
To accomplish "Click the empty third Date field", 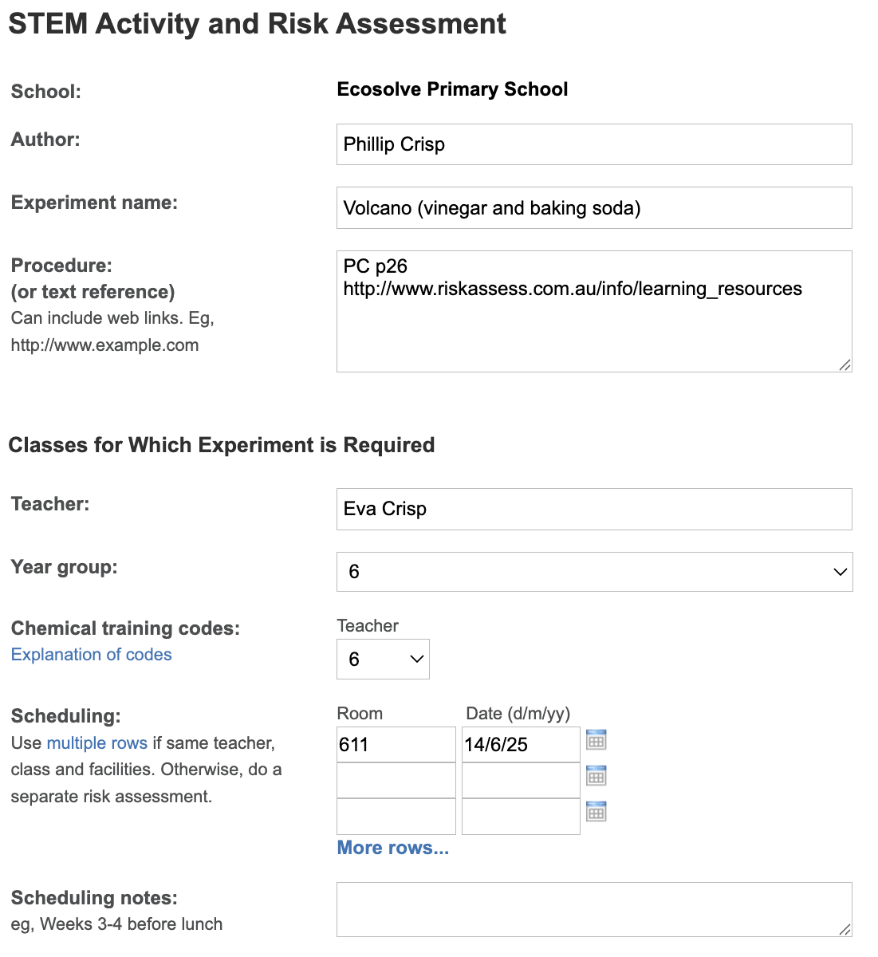I will (x=520, y=816).
